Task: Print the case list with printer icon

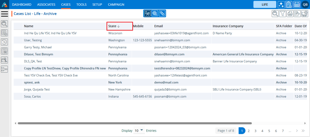Action: click(x=290, y=14)
